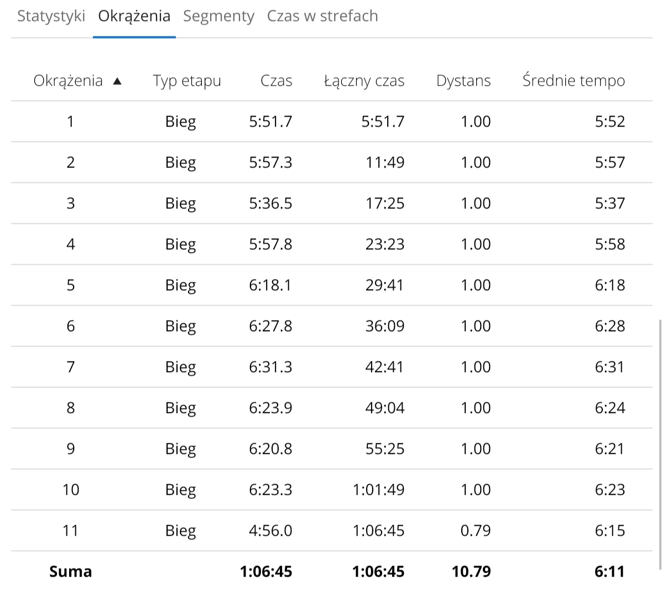
Task: Open the Statystyki tab
Action: [51, 16]
